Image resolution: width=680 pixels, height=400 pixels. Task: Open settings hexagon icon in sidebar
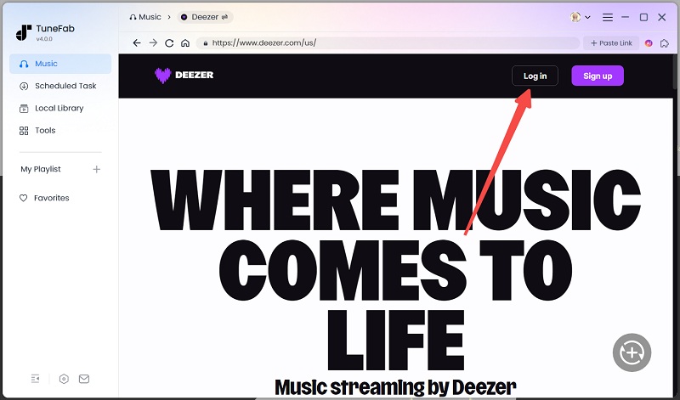click(64, 379)
